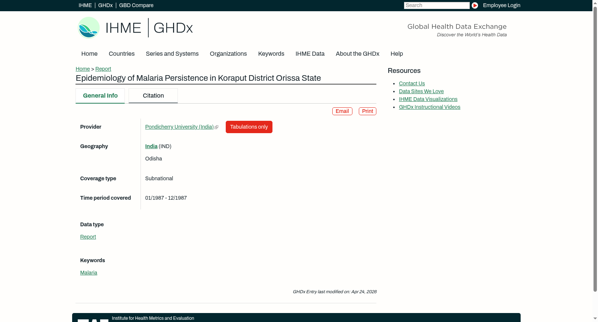
Task: Click the red search submit arrow icon
Action: [x=475, y=5]
